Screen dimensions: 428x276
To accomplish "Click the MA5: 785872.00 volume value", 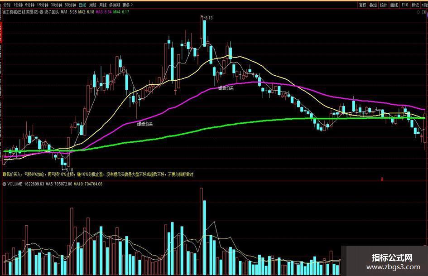I will coord(59,184).
